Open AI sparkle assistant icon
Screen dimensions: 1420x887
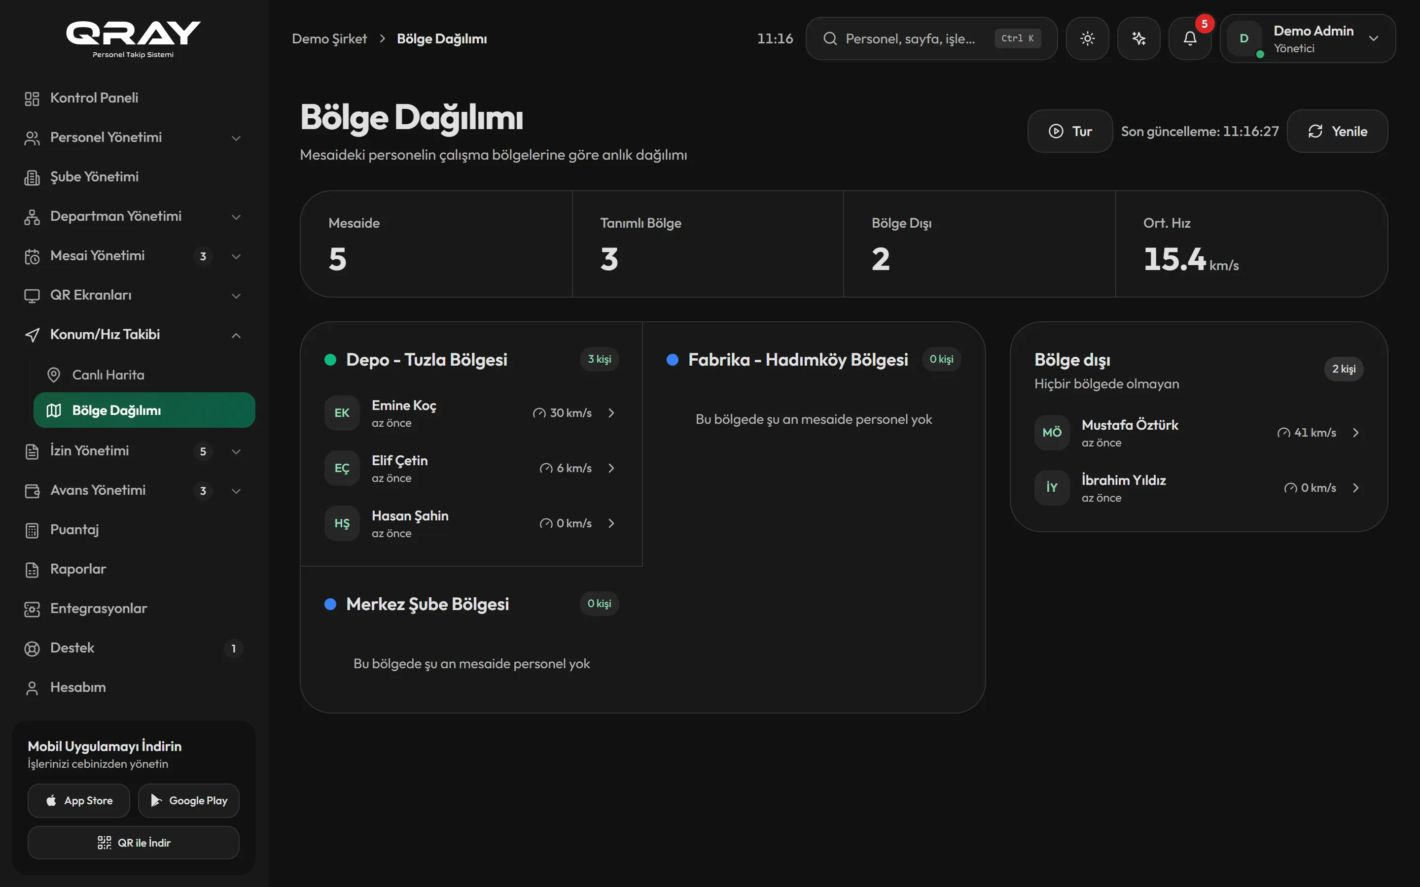(1138, 39)
